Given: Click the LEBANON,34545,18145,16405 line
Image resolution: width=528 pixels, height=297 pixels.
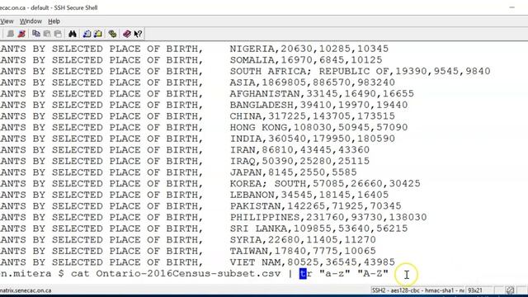Looking at the screenshot, I should [x=309, y=195].
